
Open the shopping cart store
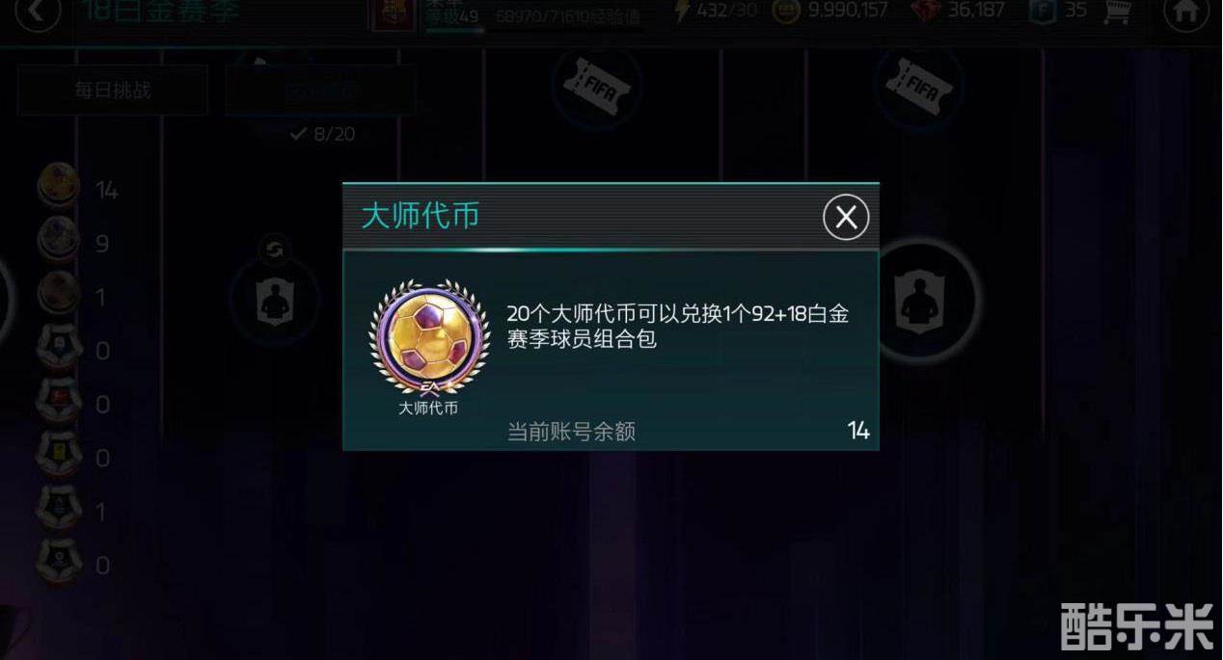1117,12
